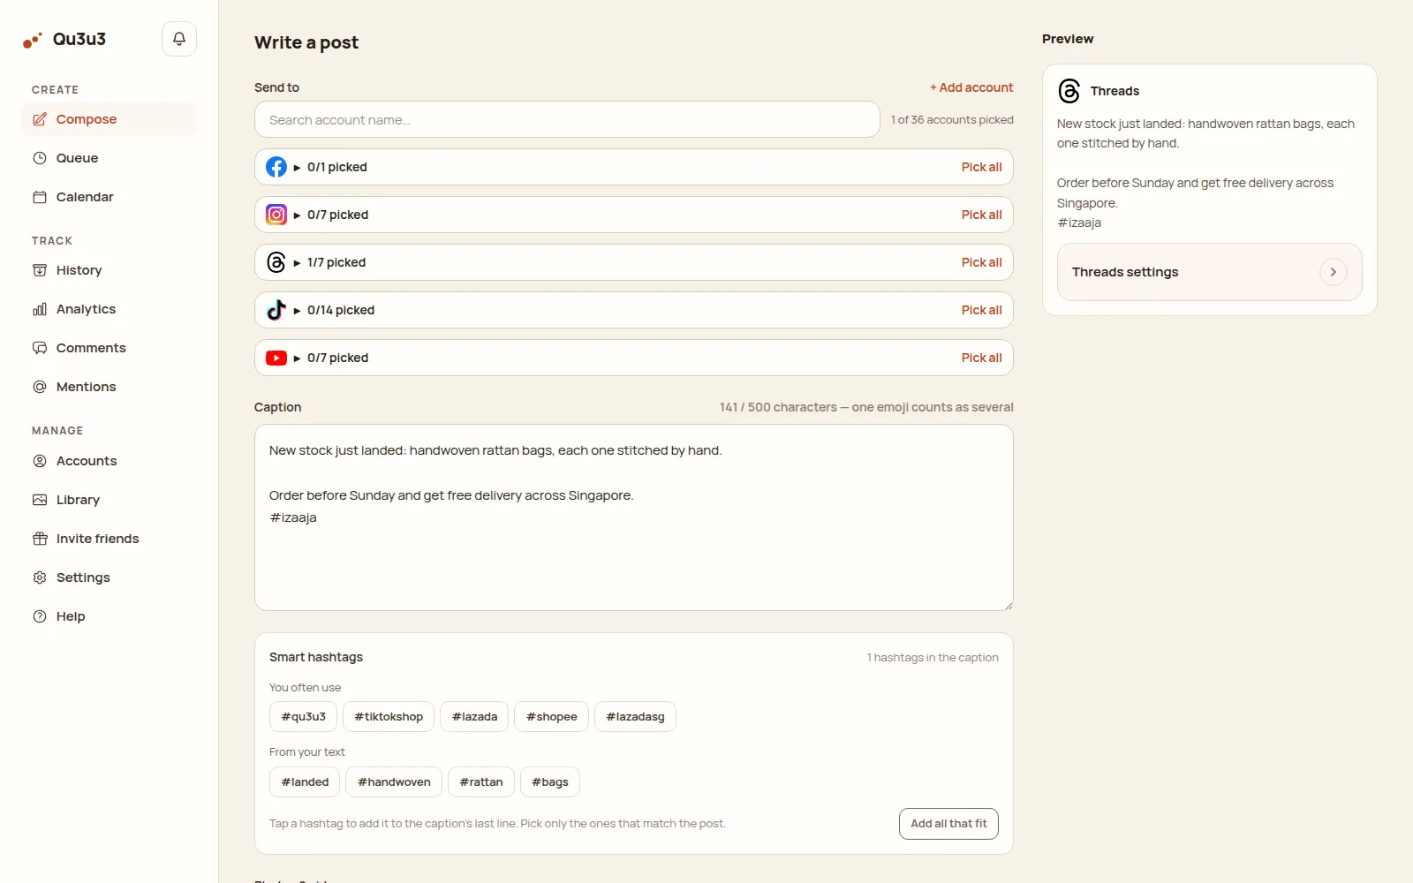Click the Search account name field
This screenshot has height=883, width=1413.
click(567, 119)
